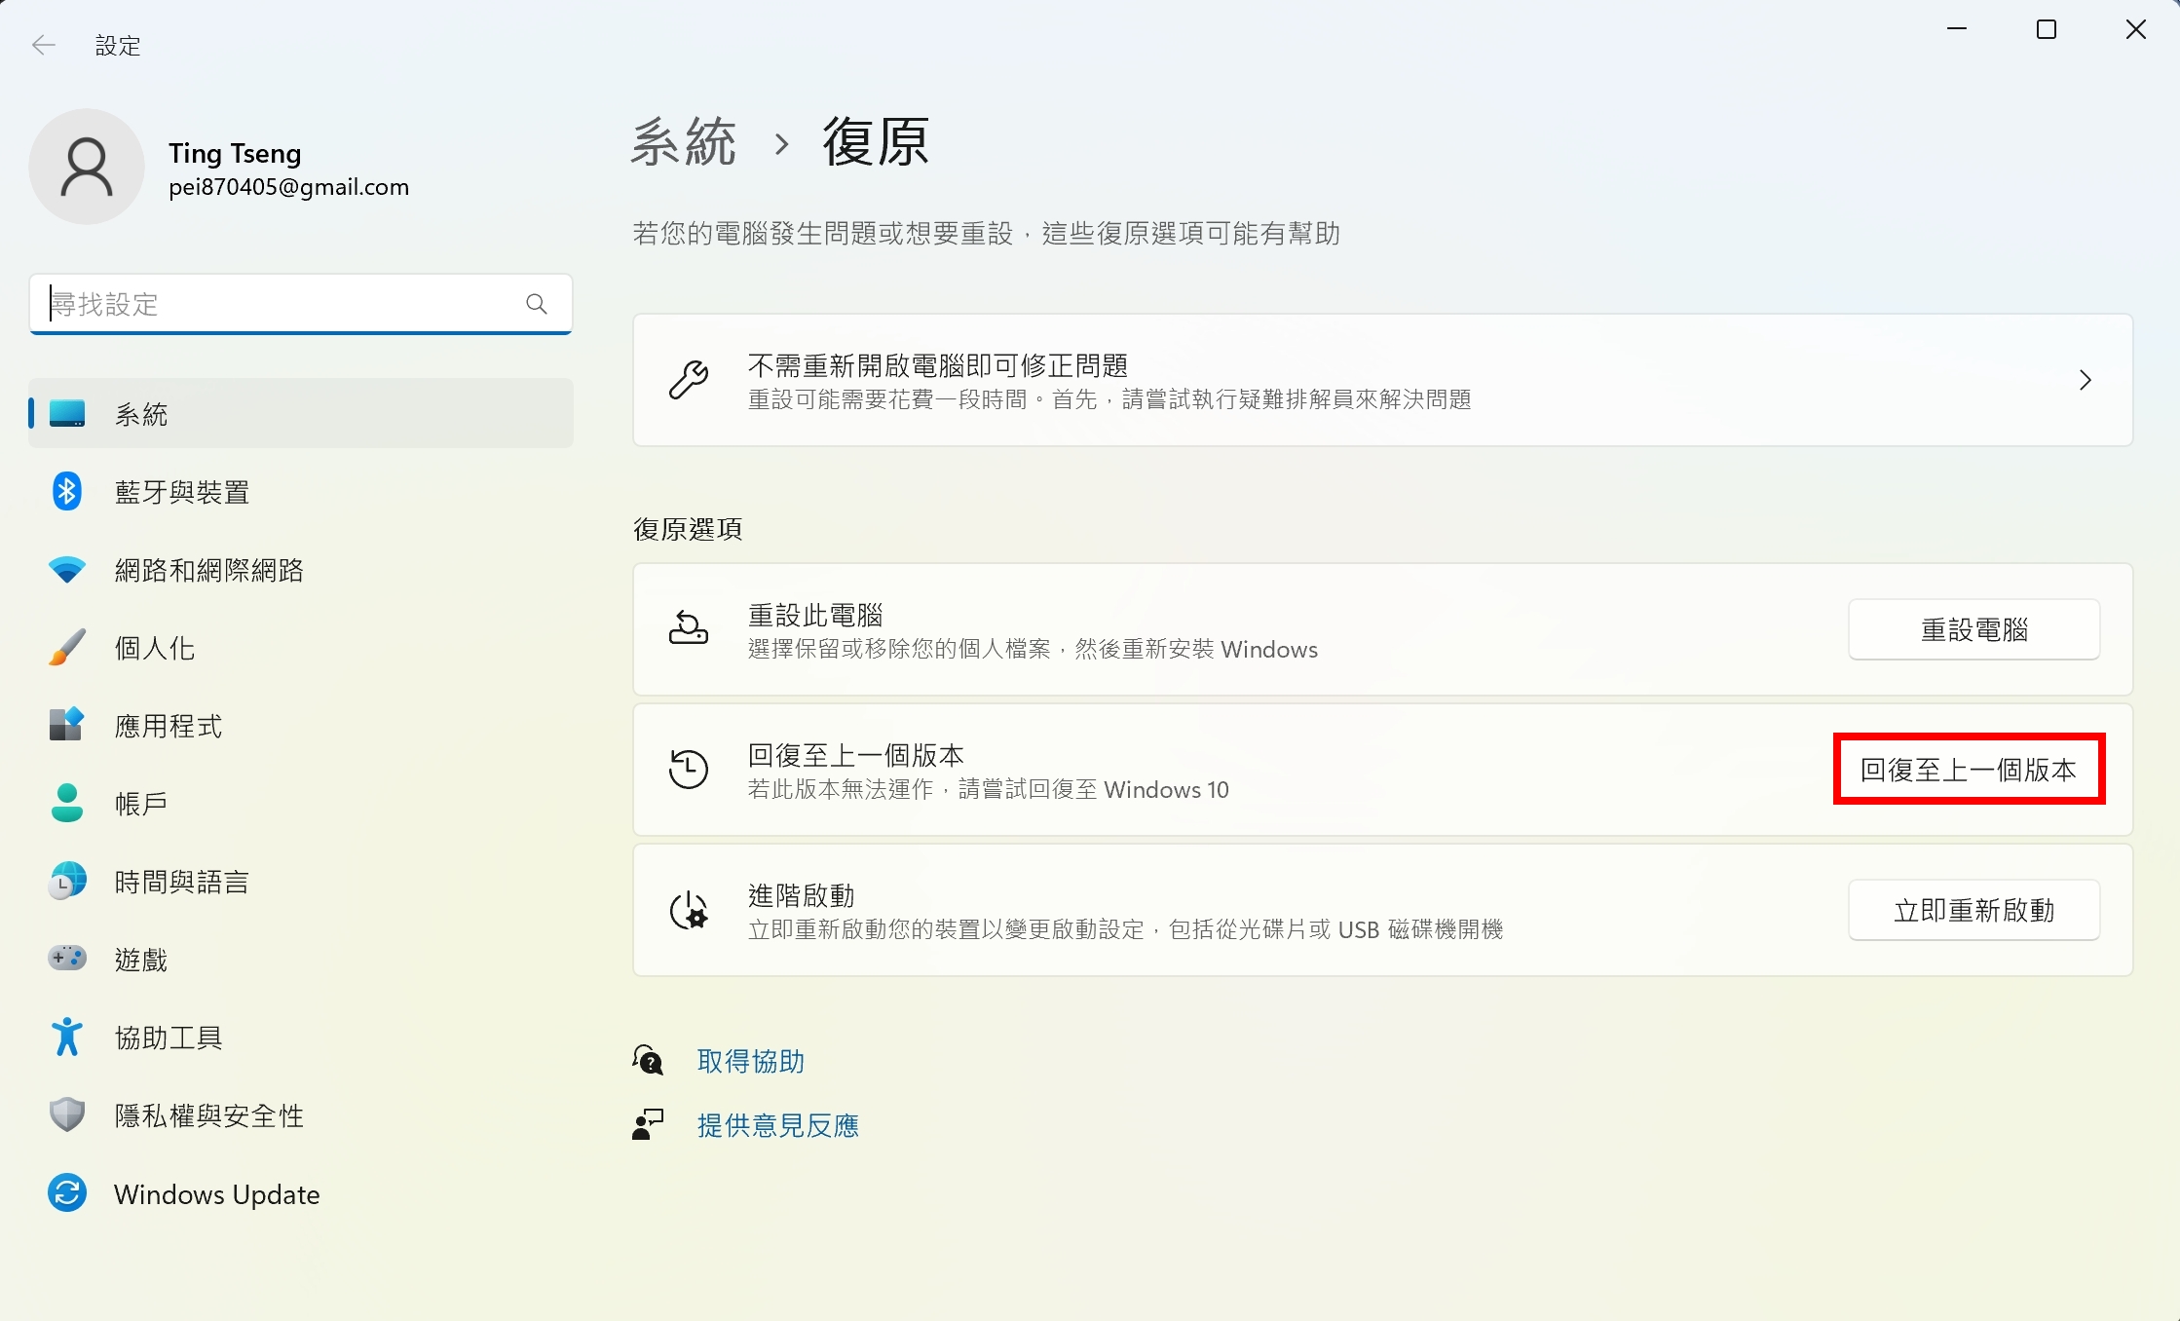Open the 提供意見反應 link
This screenshot has width=2180, height=1321.
pyautogui.click(x=778, y=1125)
